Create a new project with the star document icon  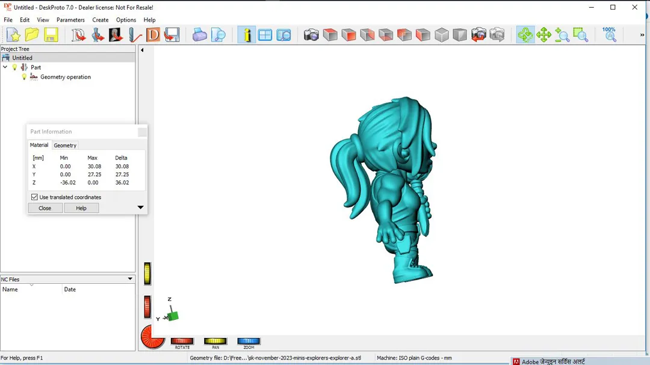[13, 35]
